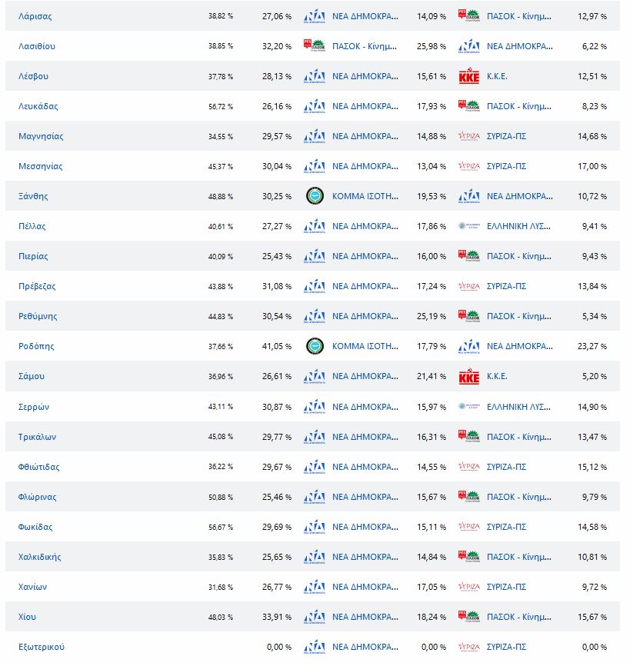Click the PASOK logo in the Λασιθίου row
The width and height of the screenshot is (633, 666).
[x=315, y=46]
